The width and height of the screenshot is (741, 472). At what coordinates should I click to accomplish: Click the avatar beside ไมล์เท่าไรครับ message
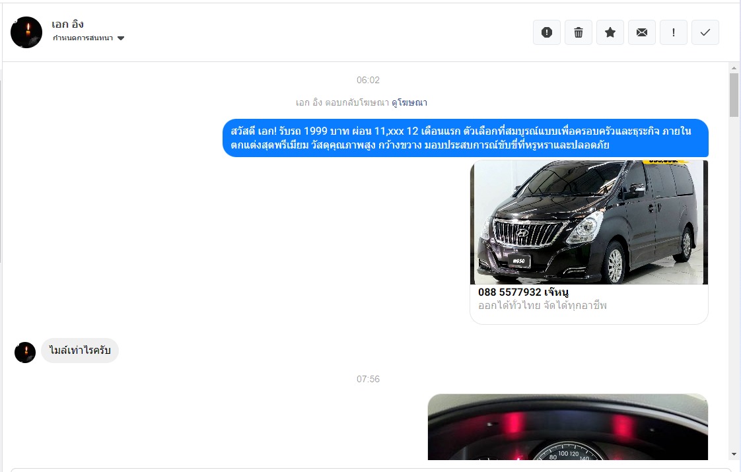click(25, 353)
